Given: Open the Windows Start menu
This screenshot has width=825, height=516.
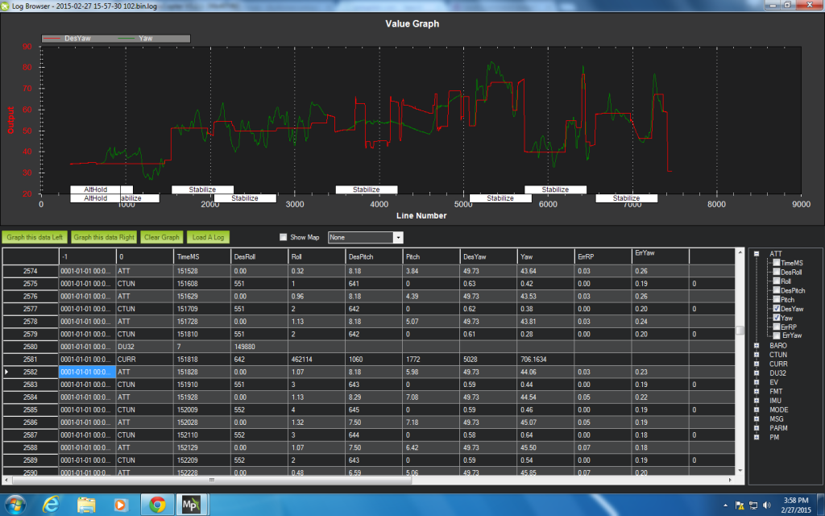Looking at the screenshot, I should 15,505.
